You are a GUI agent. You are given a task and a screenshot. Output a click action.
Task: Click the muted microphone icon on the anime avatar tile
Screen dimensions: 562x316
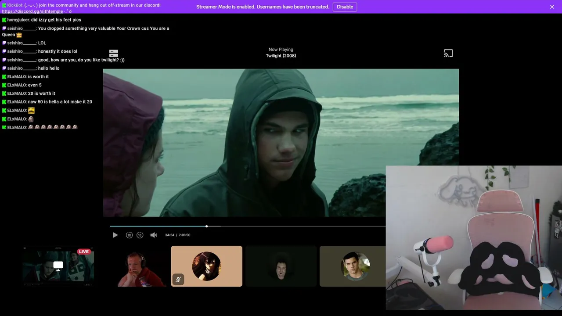click(178, 279)
